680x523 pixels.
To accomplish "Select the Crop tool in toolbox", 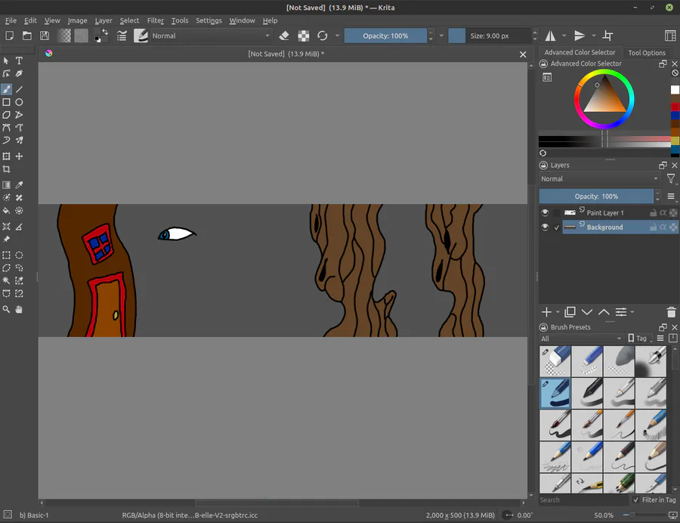I will pos(7,169).
